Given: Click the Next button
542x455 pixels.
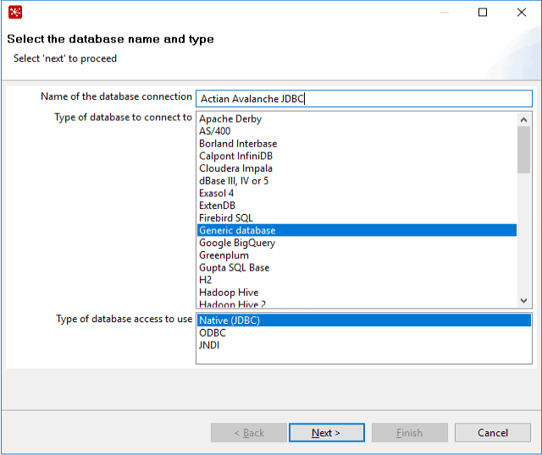Looking at the screenshot, I should [327, 432].
